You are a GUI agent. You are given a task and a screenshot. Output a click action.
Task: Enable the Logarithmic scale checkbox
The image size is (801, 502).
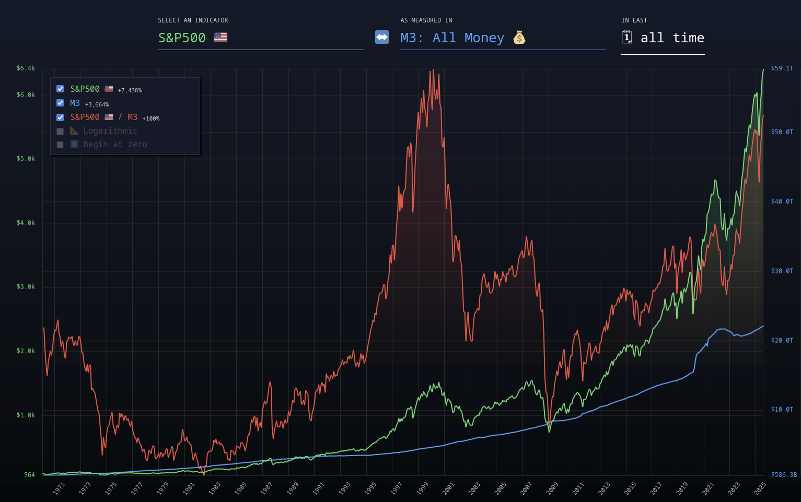(x=60, y=131)
